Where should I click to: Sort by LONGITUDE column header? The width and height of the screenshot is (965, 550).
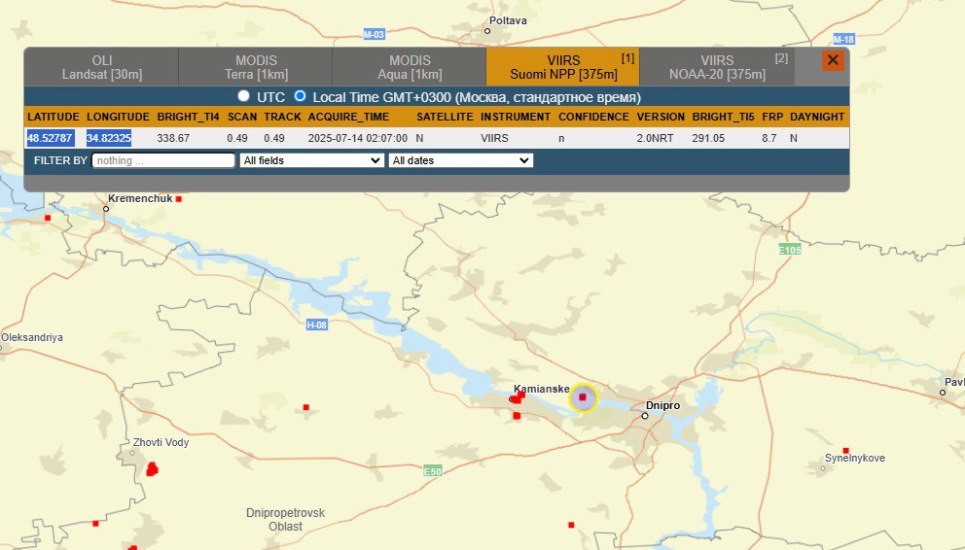[118, 117]
